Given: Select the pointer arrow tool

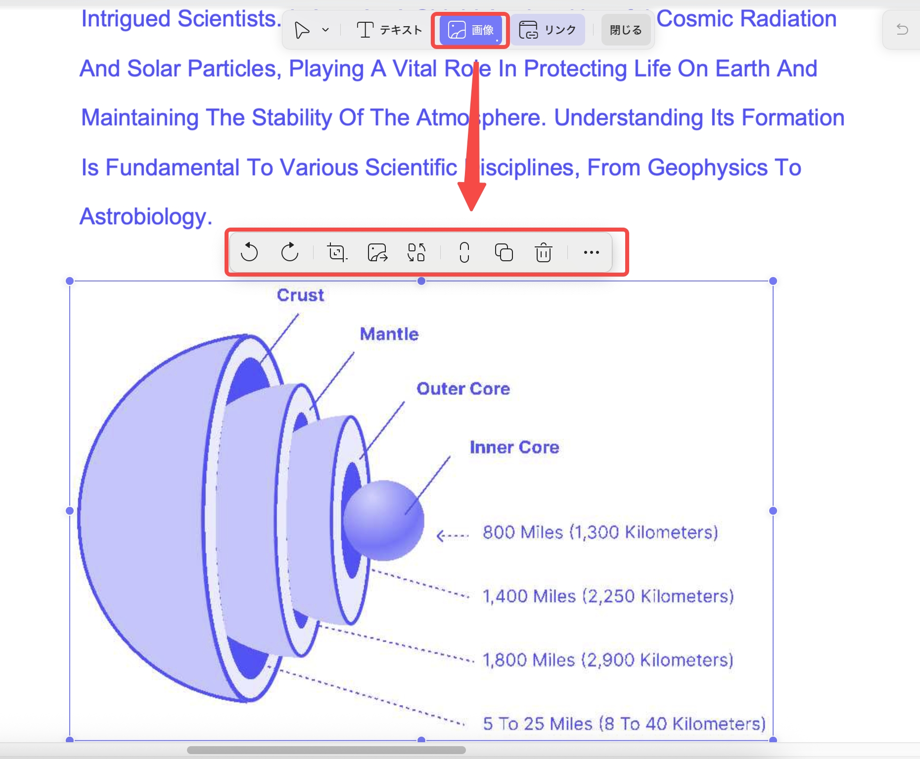Looking at the screenshot, I should point(302,30).
